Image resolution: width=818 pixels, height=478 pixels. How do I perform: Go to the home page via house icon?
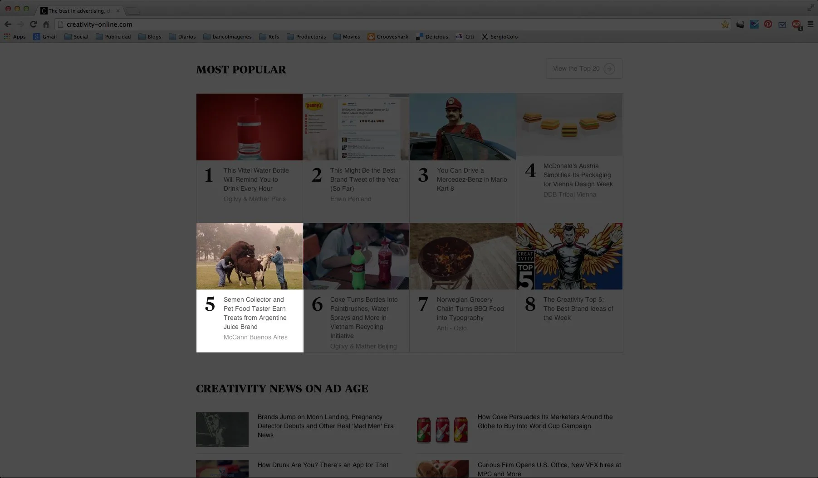tap(46, 24)
